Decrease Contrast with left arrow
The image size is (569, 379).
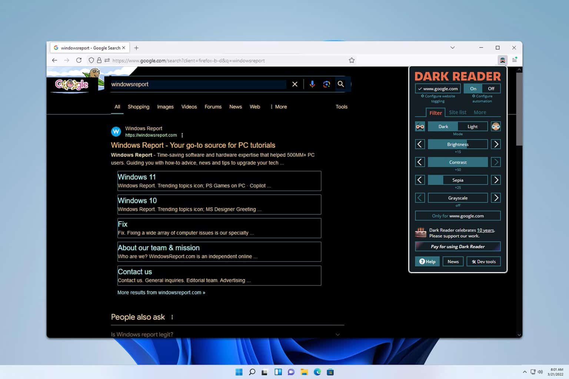click(x=420, y=162)
